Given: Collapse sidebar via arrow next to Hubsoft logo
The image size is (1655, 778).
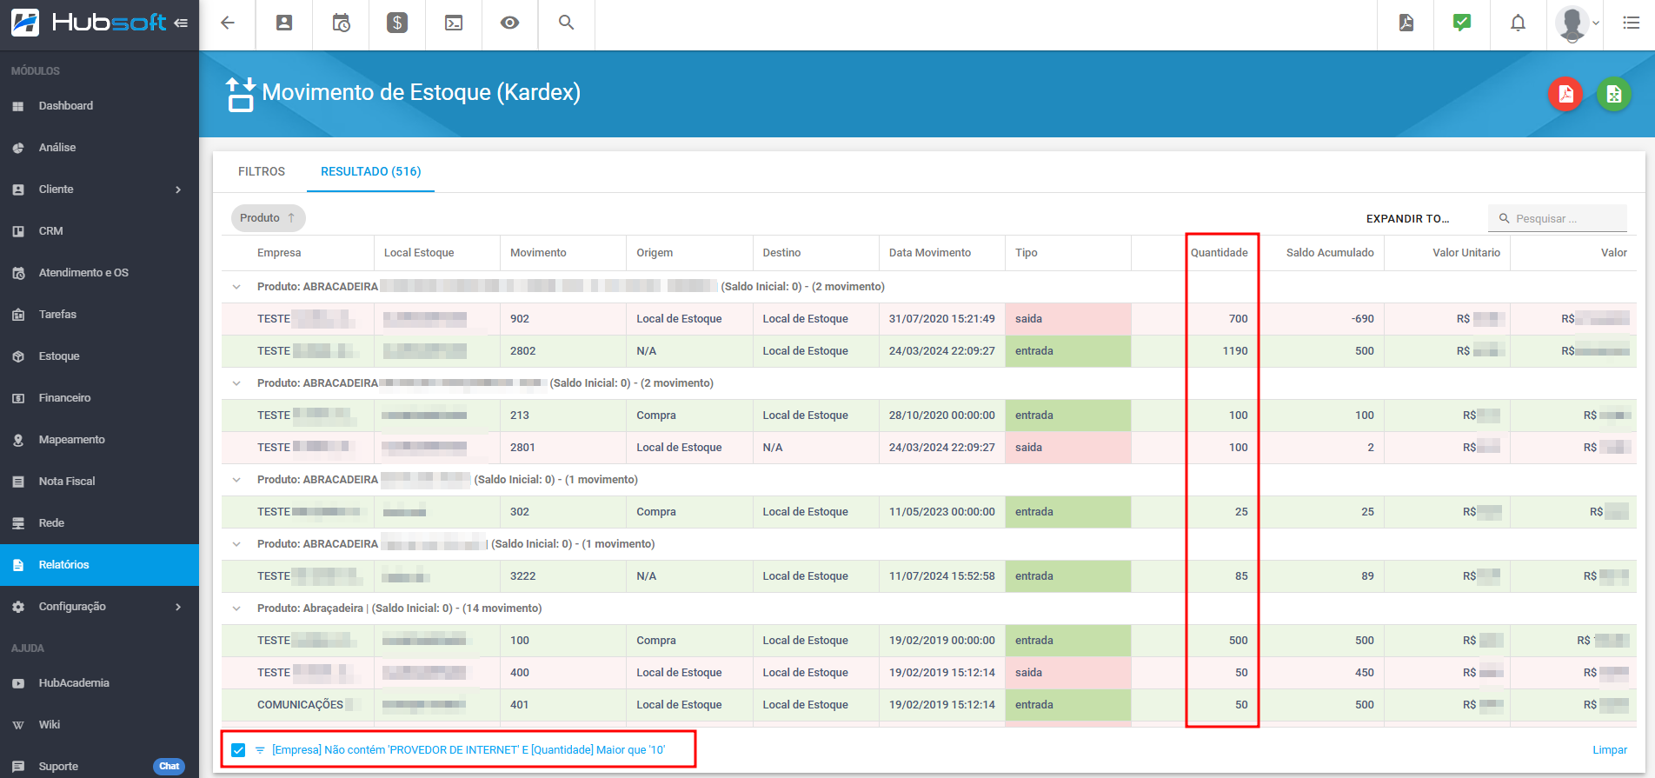Looking at the screenshot, I should (x=181, y=23).
